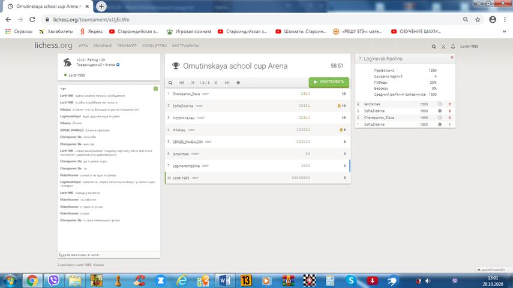Image resolution: width=513 pixels, height=288 pixels.
Task: Click the search players magnifier in tournament toolbar
Action: [170, 83]
